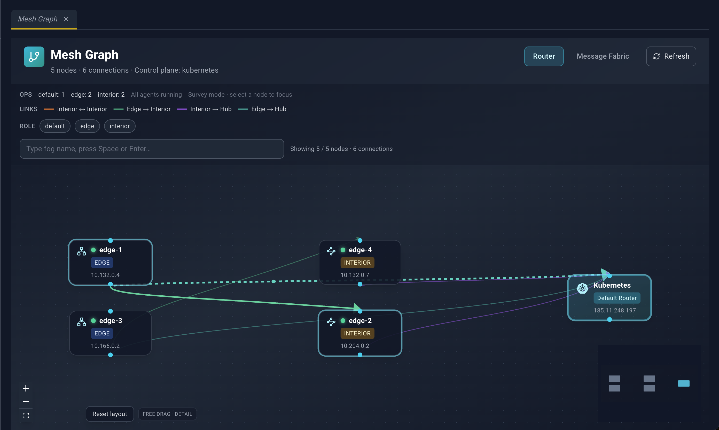Click IP address 10.204.0.2
This screenshot has width=719, height=430.
pyautogui.click(x=355, y=346)
